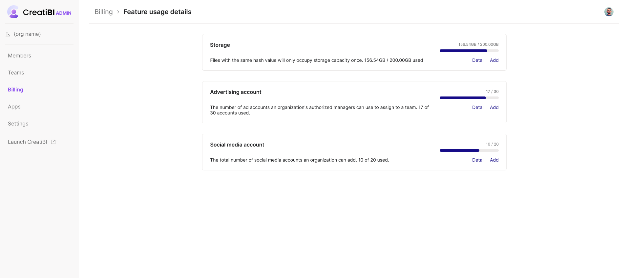
Task: Open the Apps section
Action: [x=14, y=107]
